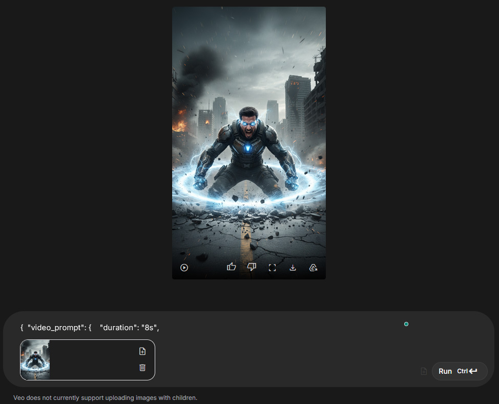Viewport: 499px width, 404px height.
Task: Save the video to Google Drive
Action: tap(314, 268)
